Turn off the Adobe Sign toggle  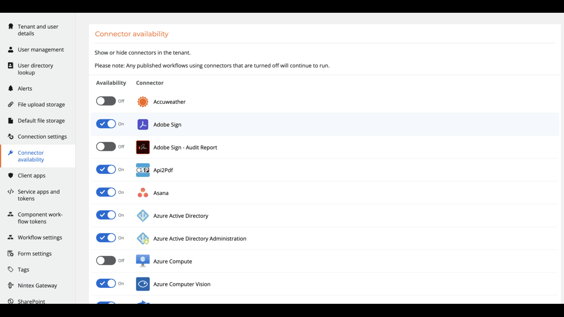pos(106,124)
